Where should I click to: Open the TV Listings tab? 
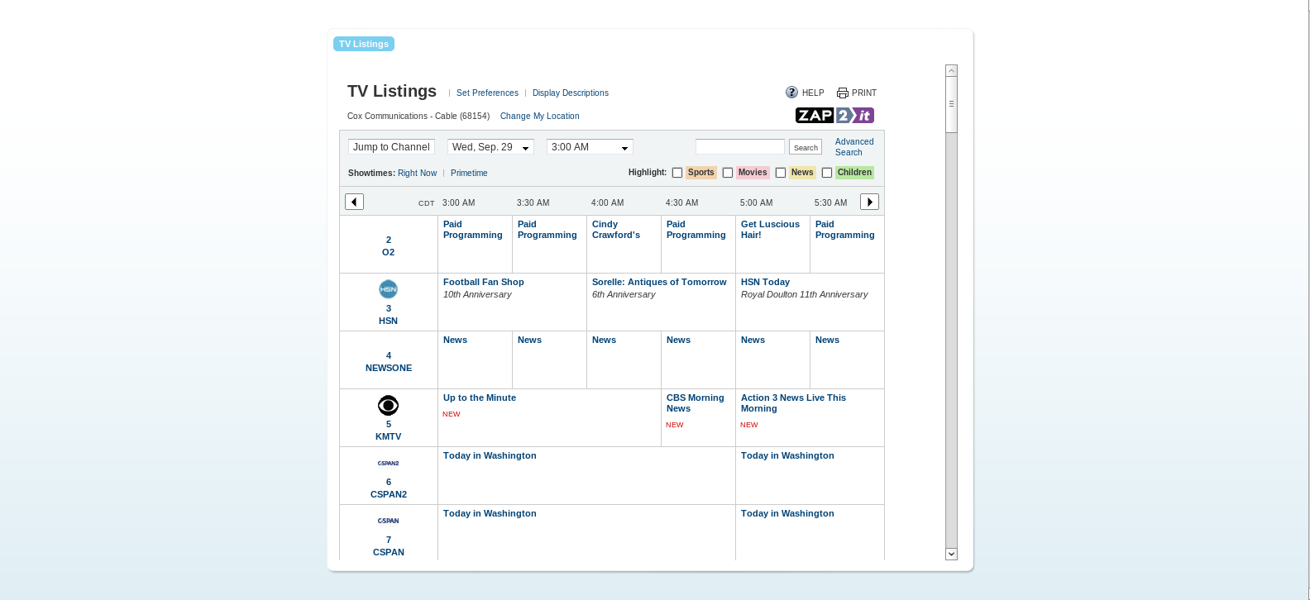tap(364, 44)
